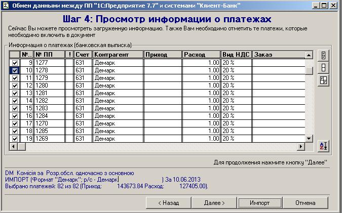Click the 'Счет' column header
The height and width of the screenshot is (213, 342).
[x=83, y=55]
